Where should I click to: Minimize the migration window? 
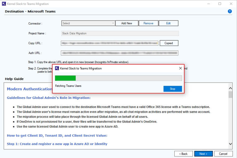209,4
